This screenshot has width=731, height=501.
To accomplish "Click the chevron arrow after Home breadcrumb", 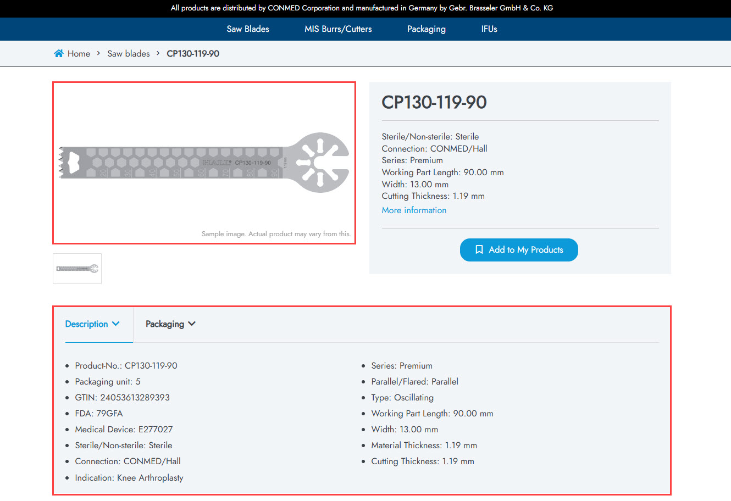I will click(98, 53).
